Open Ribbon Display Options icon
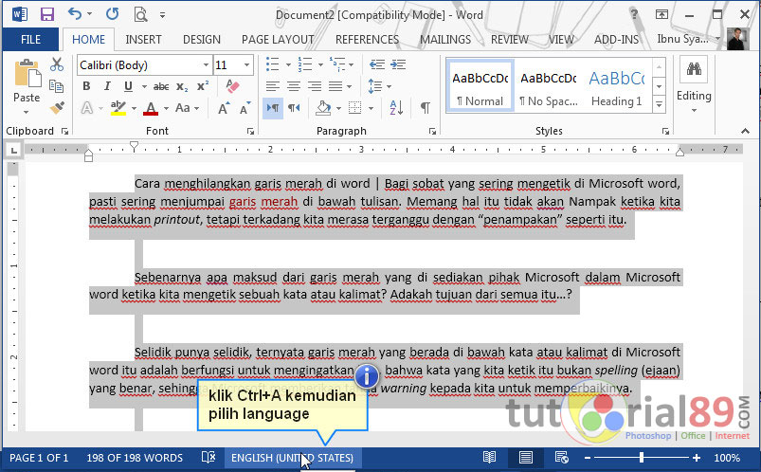The image size is (761, 472). pyautogui.click(x=661, y=14)
